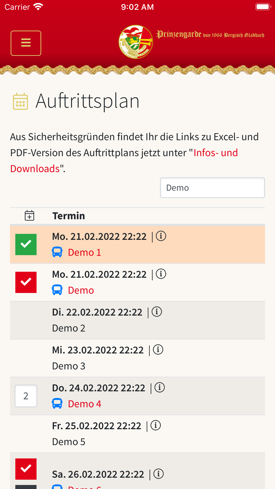The width and height of the screenshot is (275, 489).
Task: Open info icon for Demo 1 appointment
Action: (x=161, y=236)
